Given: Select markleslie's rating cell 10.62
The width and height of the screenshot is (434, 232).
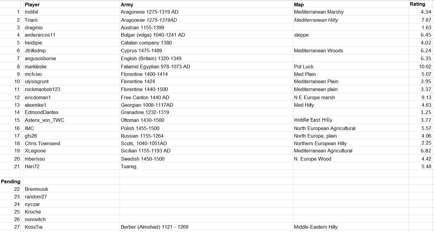Looking at the screenshot, I should coord(421,67).
